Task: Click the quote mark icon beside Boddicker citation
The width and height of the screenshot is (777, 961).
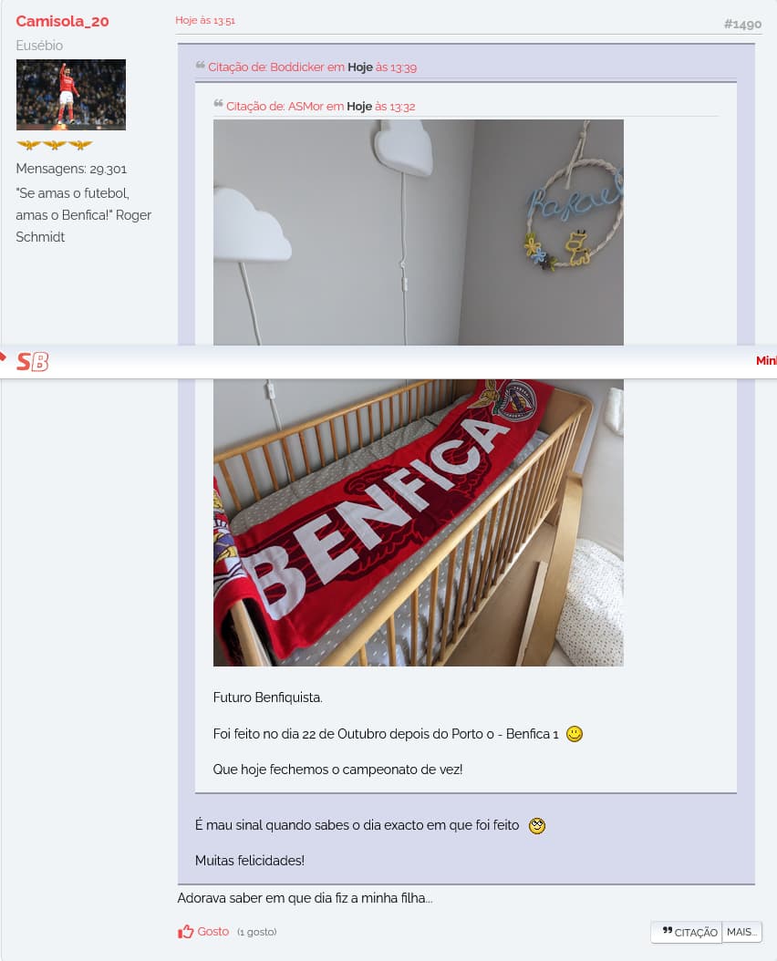Action: point(200,65)
